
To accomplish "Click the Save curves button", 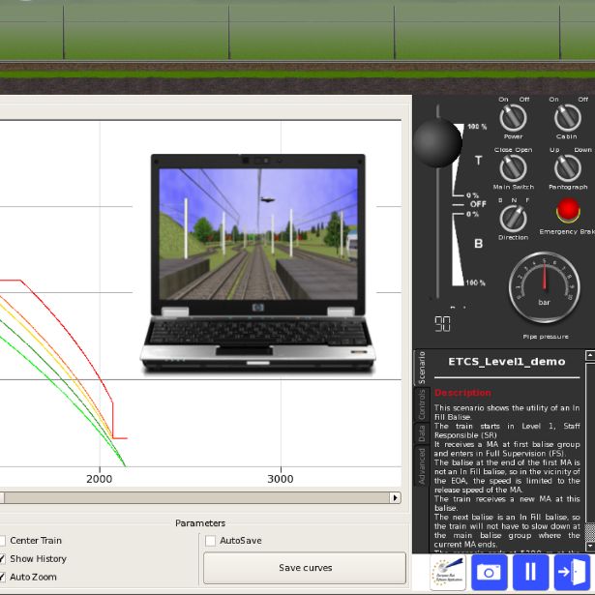I will click(x=304, y=568).
